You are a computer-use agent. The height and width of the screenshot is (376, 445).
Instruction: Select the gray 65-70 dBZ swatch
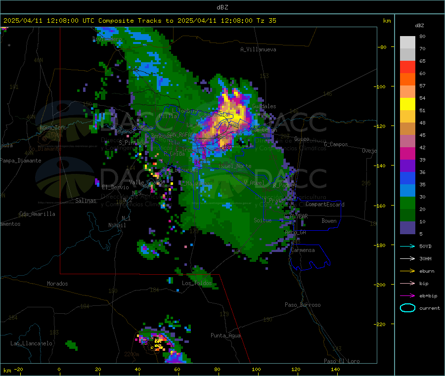[x=407, y=55]
